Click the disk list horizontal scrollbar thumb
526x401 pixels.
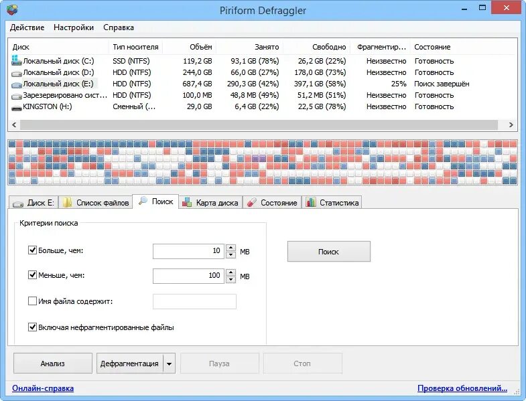(259, 125)
